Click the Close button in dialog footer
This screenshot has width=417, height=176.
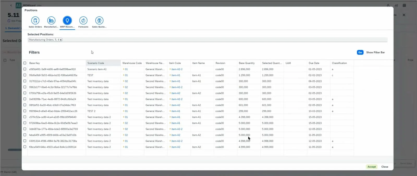385,167
